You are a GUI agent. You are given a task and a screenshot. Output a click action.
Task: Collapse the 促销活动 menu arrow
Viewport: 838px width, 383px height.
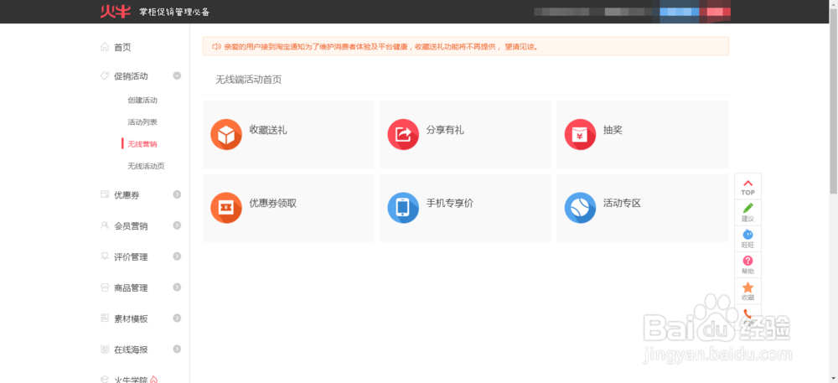(177, 76)
